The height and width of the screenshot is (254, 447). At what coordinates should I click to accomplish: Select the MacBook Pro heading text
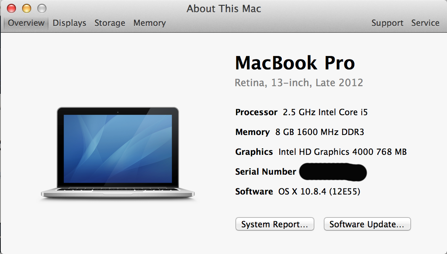click(295, 63)
